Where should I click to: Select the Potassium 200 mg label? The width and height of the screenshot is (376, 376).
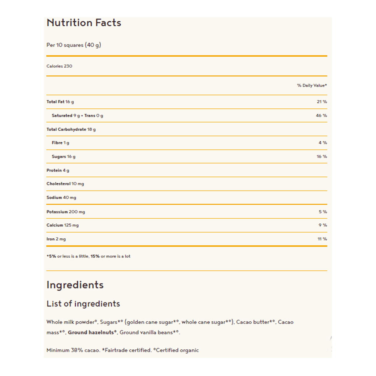[x=66, y=212]
